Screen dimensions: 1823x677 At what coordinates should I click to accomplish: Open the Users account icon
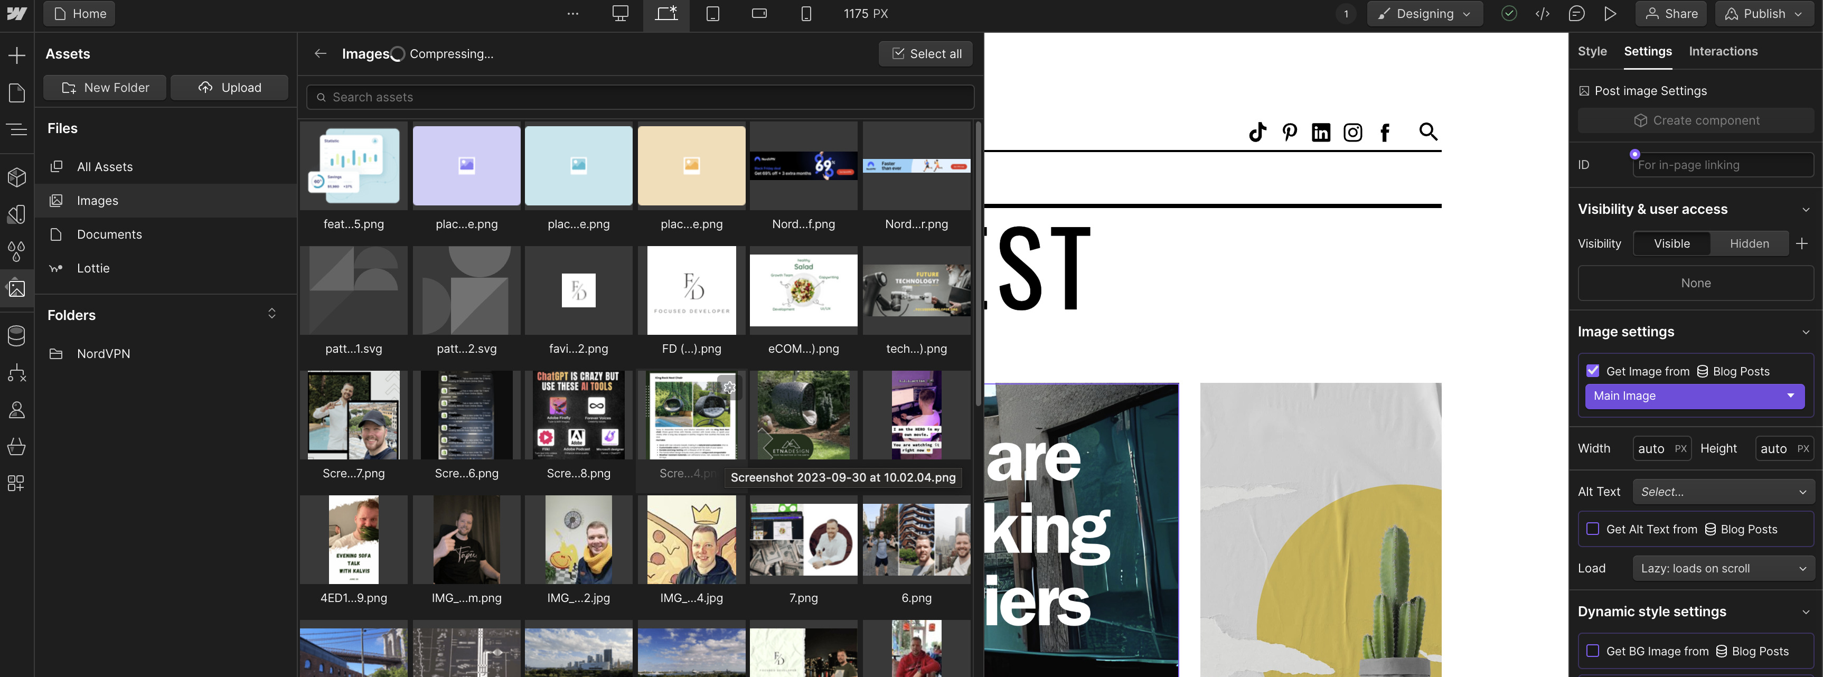pos(16,410)
